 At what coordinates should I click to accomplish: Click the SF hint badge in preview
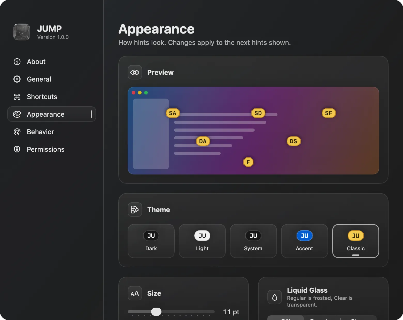pos(329,113)
